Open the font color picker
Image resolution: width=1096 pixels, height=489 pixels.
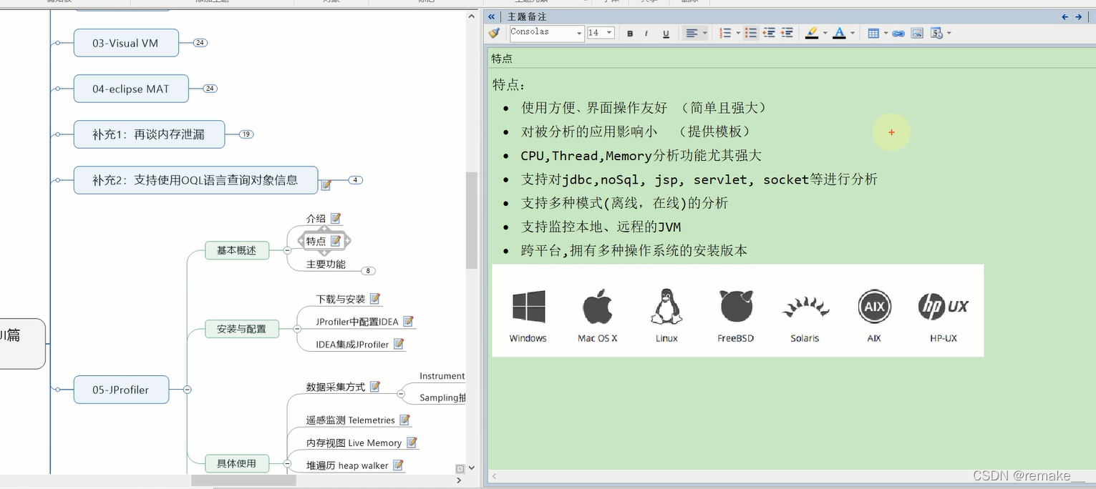(840, 33)
